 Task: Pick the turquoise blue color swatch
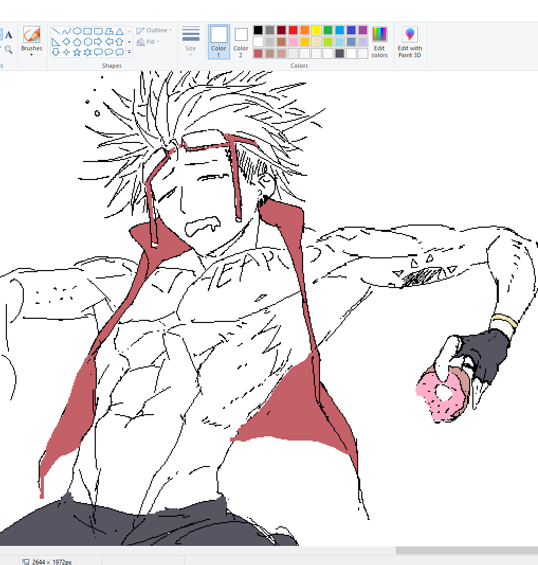click(340, 30)
